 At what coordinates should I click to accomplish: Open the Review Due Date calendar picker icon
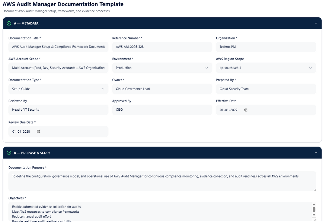38,131
